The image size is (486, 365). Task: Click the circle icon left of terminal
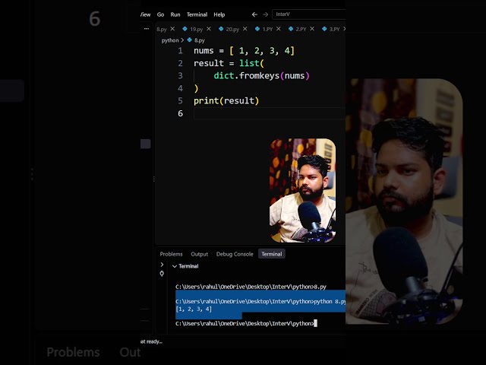click(162, 274)
